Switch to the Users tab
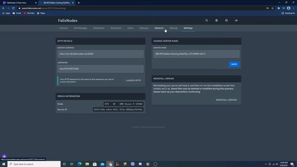Viewport: 297px width, 167px height. [x=130, y=28]
